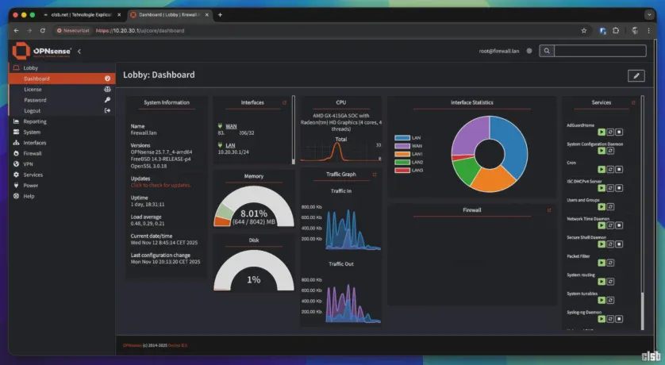Viewport: 665px width, 365px height.
Task: Stop the Syslog-ng Daemon
Action: 619,319
